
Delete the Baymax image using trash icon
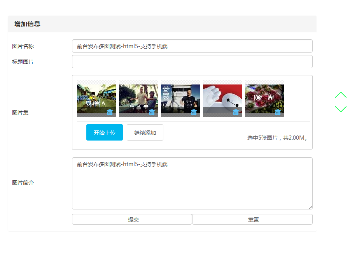[236, 113]
